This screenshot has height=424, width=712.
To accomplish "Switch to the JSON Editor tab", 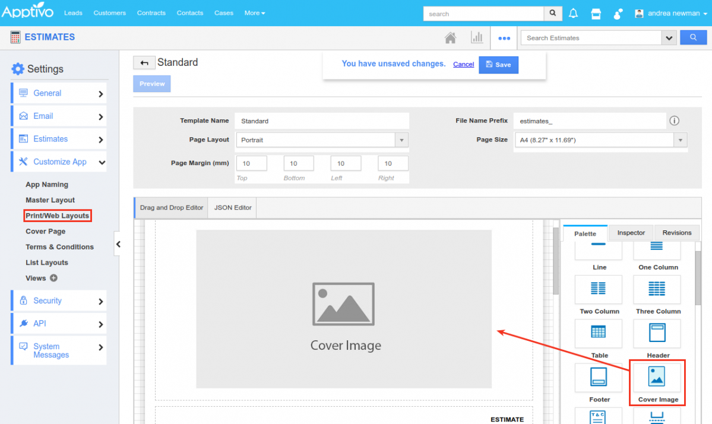I will [233, 208].
